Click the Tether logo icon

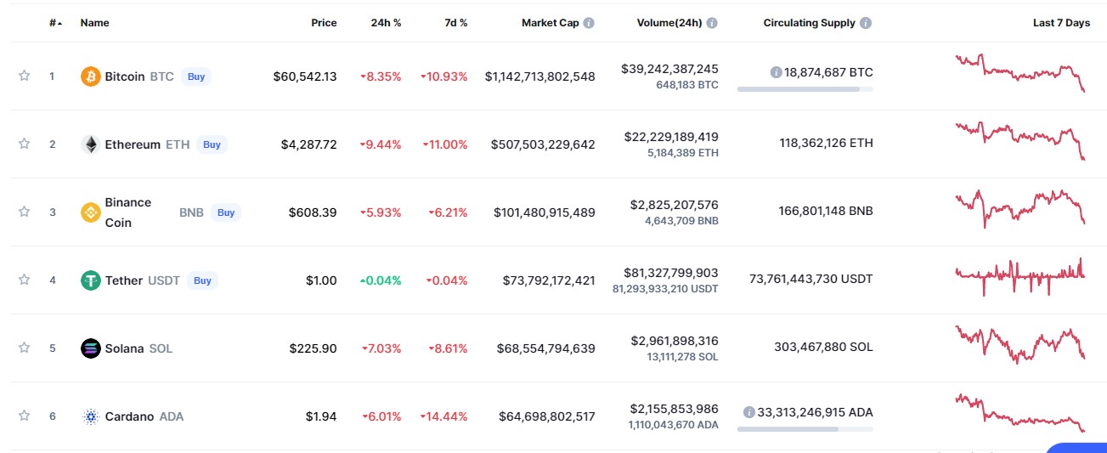click(90, 280)
